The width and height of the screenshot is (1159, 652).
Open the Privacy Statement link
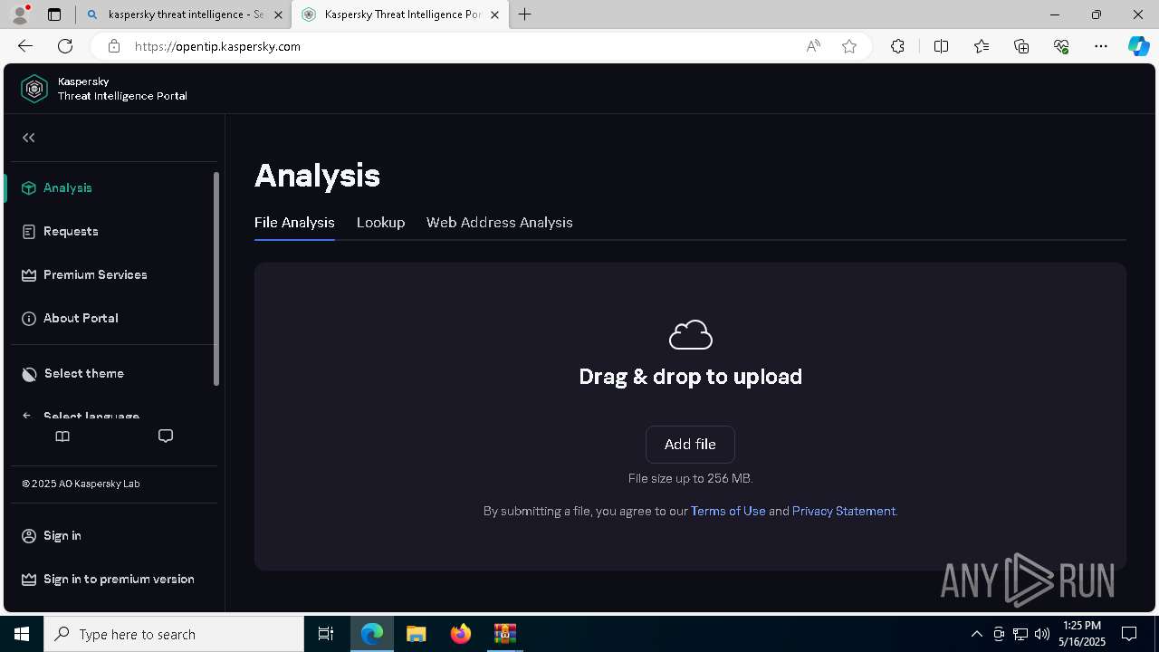pyautogui.click(x=843, y=511)
